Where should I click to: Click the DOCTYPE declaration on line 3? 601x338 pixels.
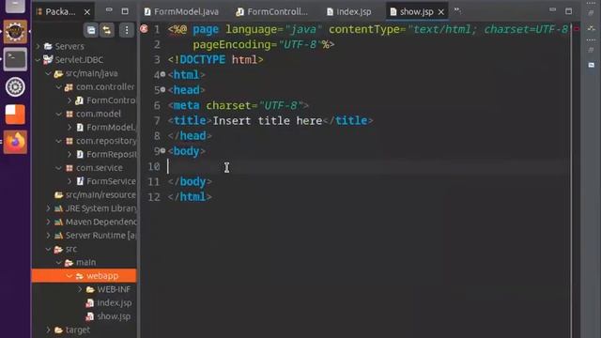click(215, 60)
